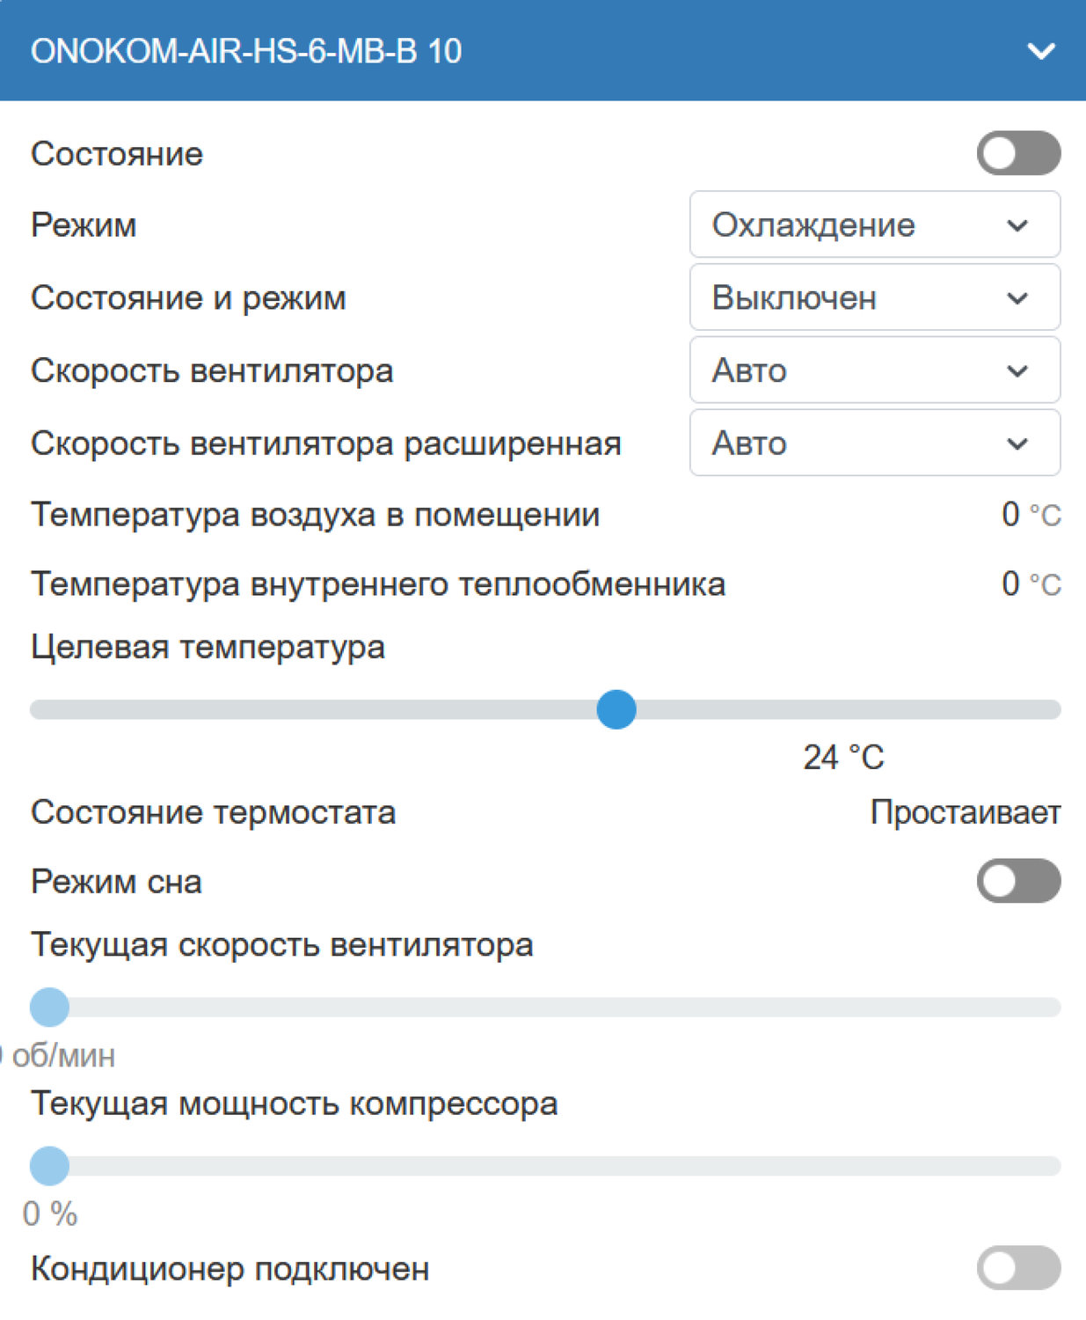Collapse the ONOKOM-AIR-HS-6-MB-B 10 panel chevron
1086x1320 pixels.
click(x=1041, y=52)
